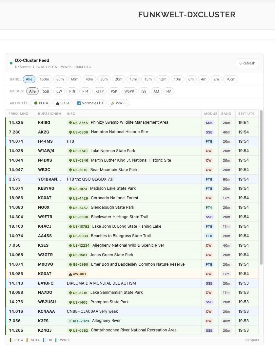
Task: Toggle the POTA activity filter
Action: (41, 103)
